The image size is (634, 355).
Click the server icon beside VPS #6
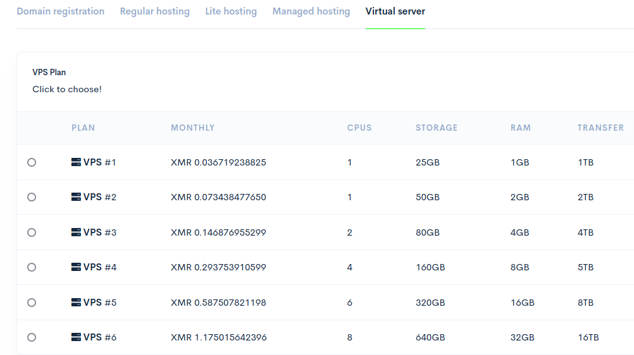(x=76, y=337)
